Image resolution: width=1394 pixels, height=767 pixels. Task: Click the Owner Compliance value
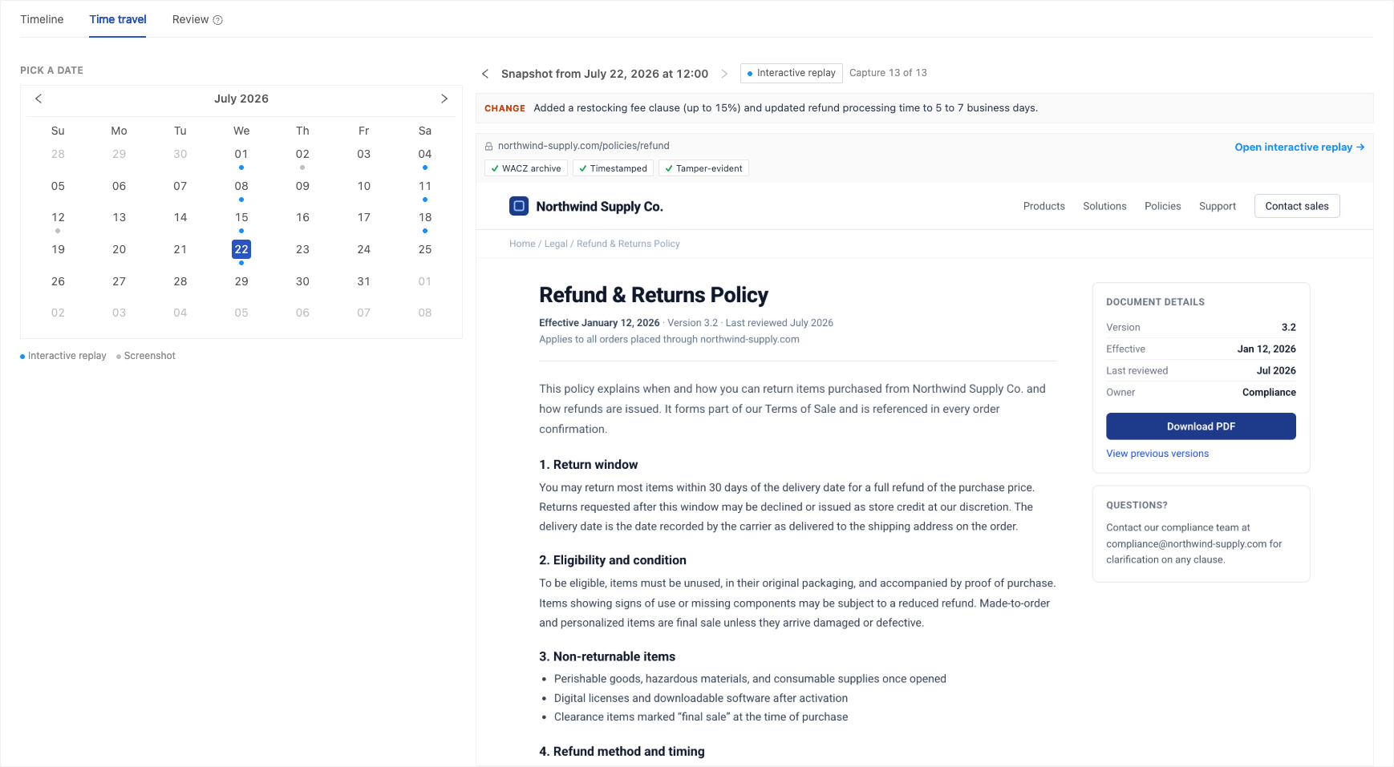point(1269,392)
